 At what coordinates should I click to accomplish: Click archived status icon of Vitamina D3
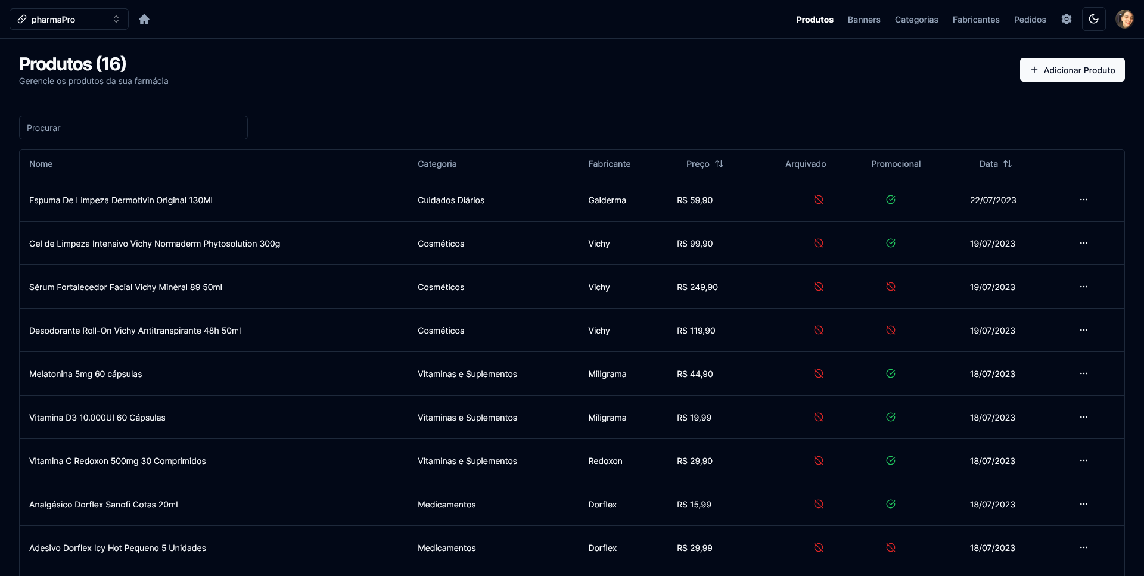819,417
